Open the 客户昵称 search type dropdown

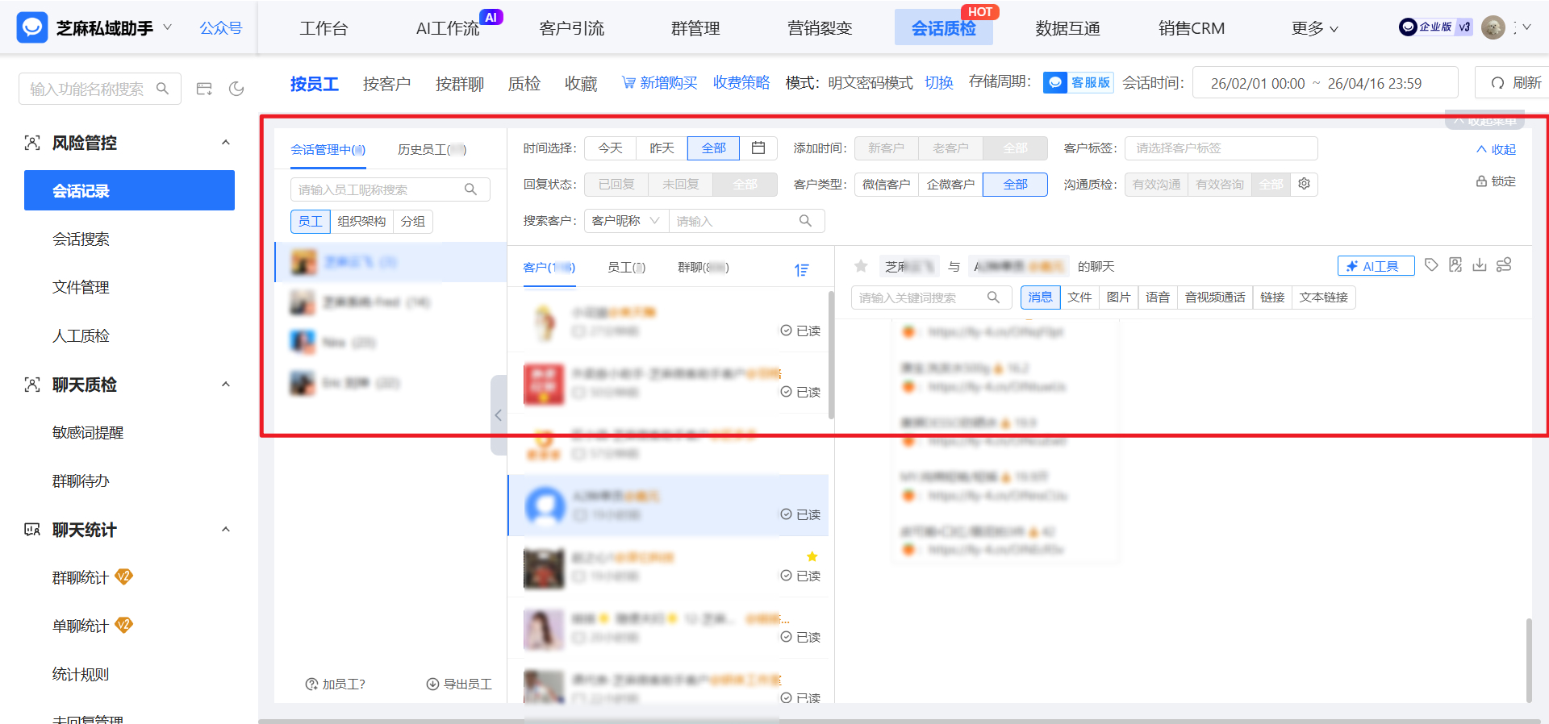point(626,221)
